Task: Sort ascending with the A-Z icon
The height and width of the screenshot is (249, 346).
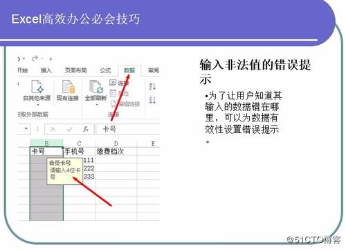Action: point(152,86)
